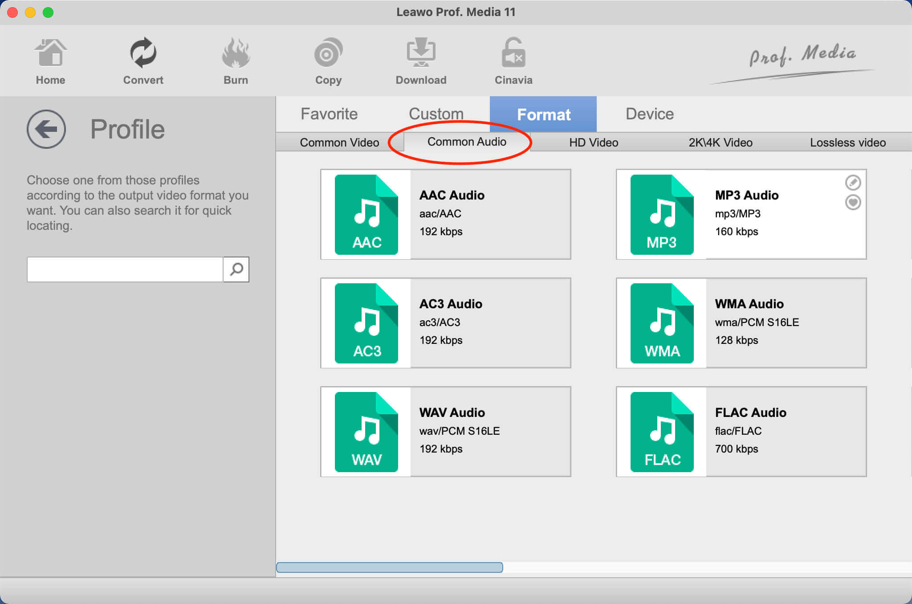This screenshot has height=604, width=912.
Task: Choose the FLAC Audio profile
Action: point(741,432)
